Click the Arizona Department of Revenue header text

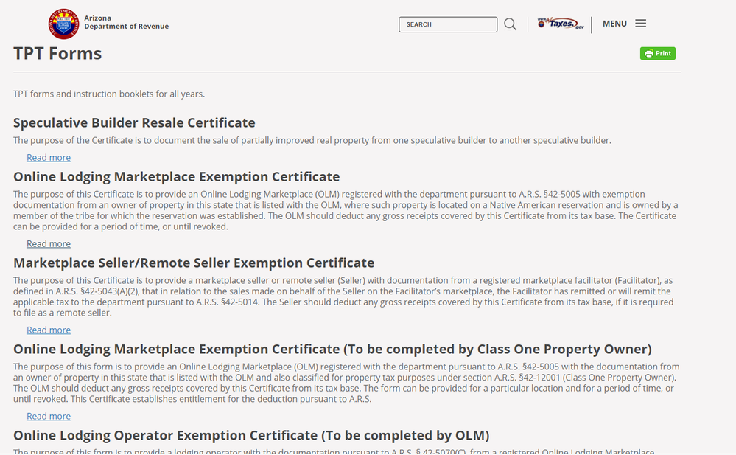click(126, 22)
